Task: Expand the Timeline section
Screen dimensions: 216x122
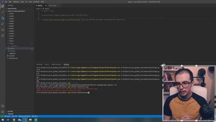Action: 10,114
